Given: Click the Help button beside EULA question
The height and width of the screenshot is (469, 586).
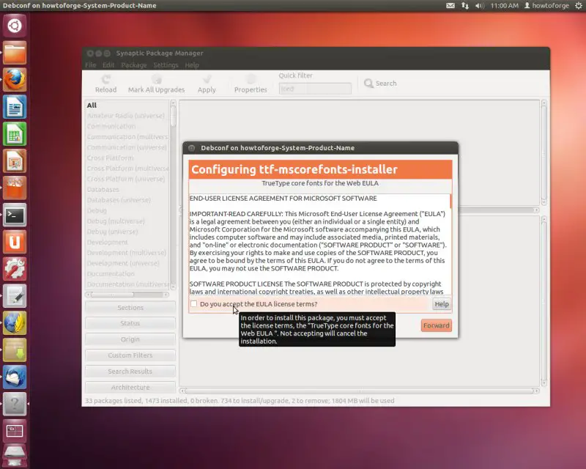Looking at the screenshot, I should pyautogui.click(x=442, y=304).
